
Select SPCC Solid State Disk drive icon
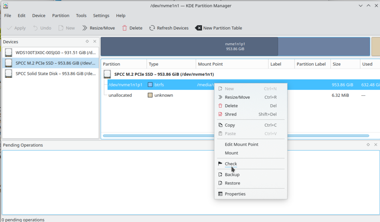(9, 74)
